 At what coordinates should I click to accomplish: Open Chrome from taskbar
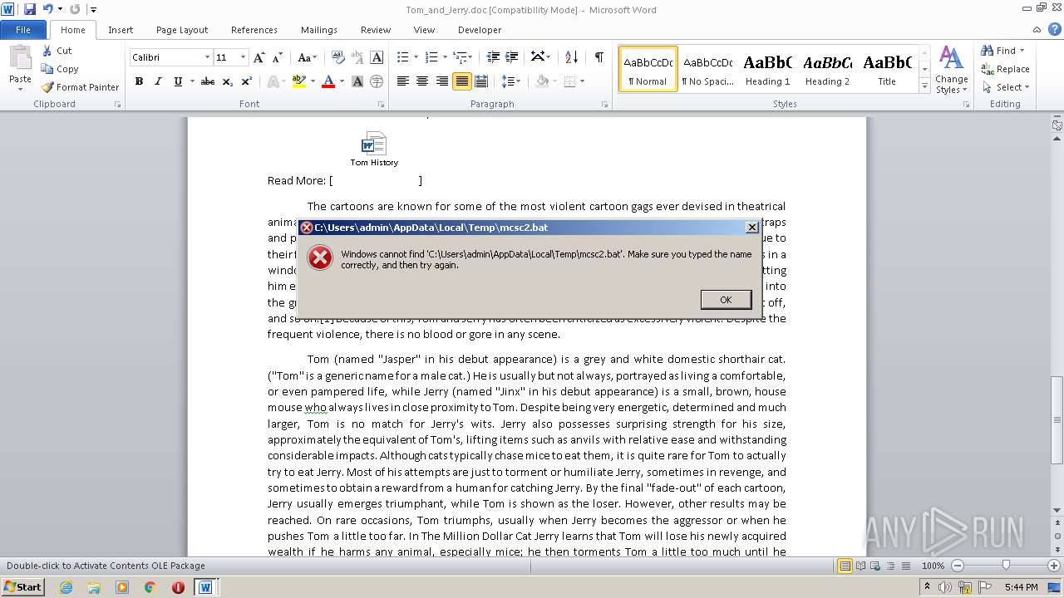(x=150, y=587)
